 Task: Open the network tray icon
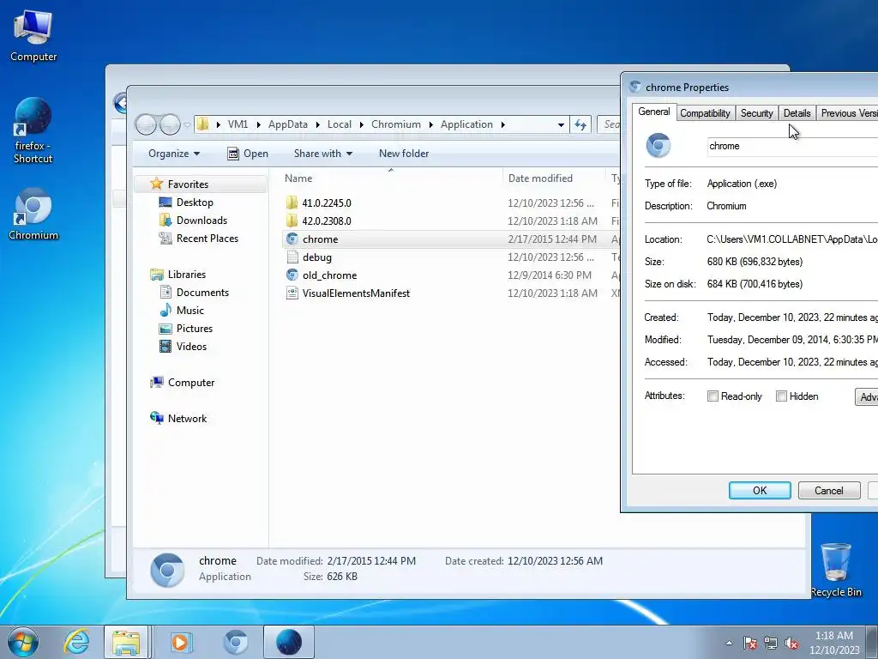[x=771, y=643]
